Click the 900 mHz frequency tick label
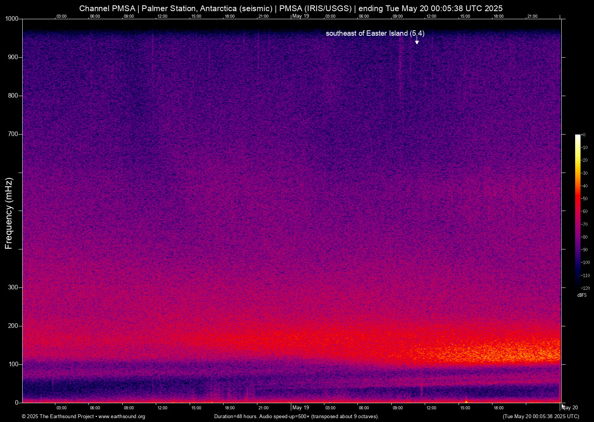Screen dimensions: 594x422 coord(13,57)
